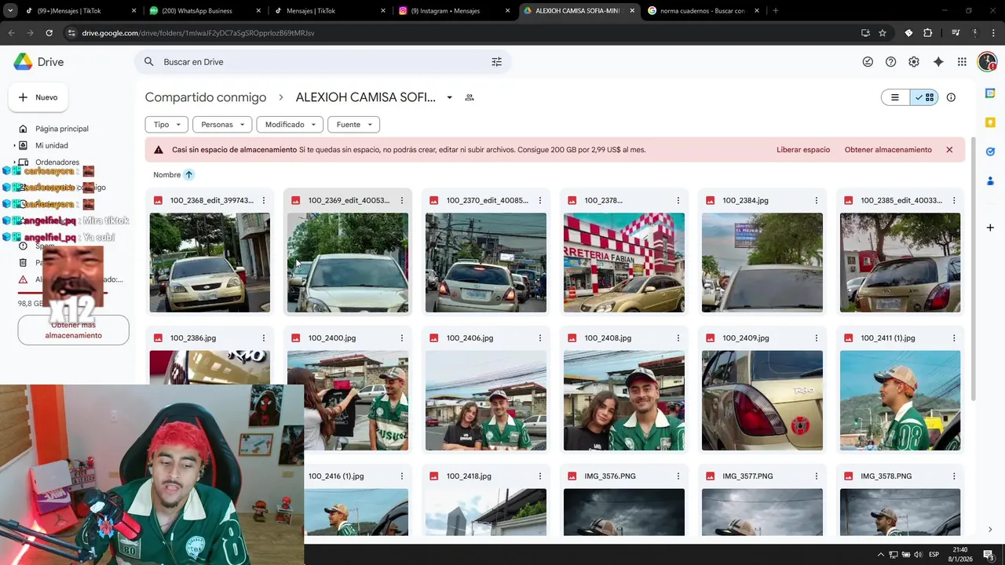Click the Nuevo button
This screenshot has width=1005, height=565.
[x=38, y=97]
